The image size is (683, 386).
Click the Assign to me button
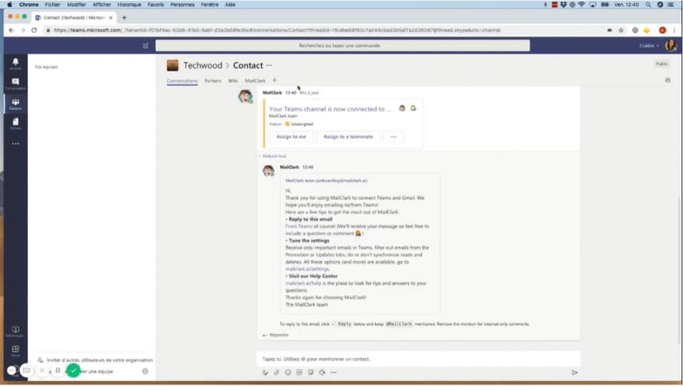point(291,137)
